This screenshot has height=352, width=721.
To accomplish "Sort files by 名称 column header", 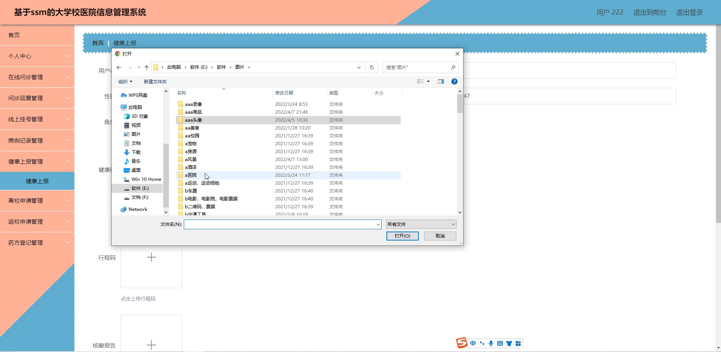I will [223, 93].
